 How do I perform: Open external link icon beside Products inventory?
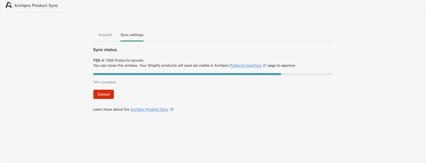tap(265, 65)
